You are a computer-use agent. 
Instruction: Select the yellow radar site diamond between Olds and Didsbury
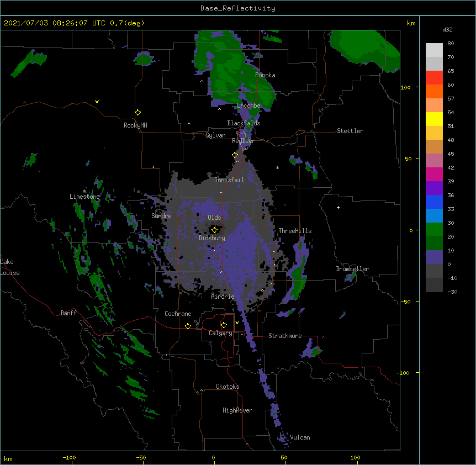(214, 230)
